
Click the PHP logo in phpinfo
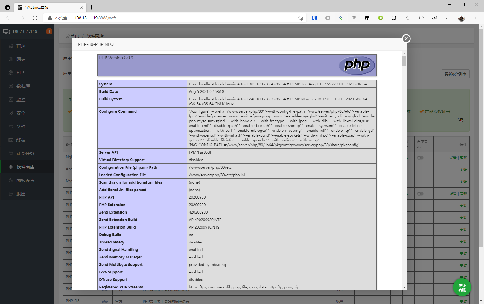pos(357,65)
